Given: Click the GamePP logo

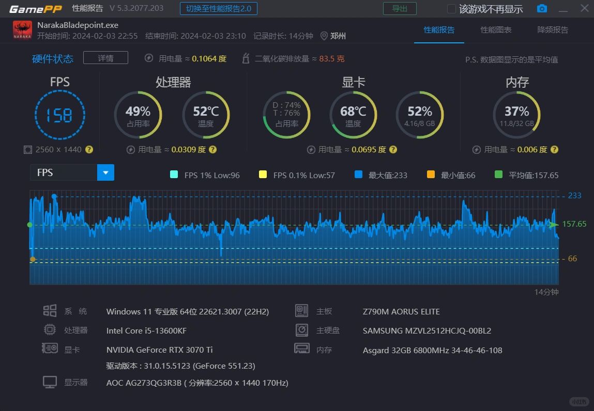Looking at the screenshot, I should click(35, 9).
